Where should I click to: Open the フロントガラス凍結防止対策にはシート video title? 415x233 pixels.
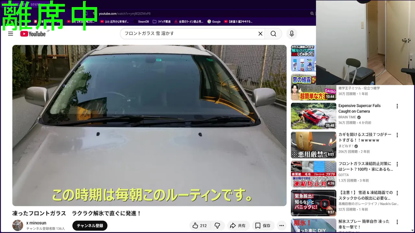tap(365, 166)
